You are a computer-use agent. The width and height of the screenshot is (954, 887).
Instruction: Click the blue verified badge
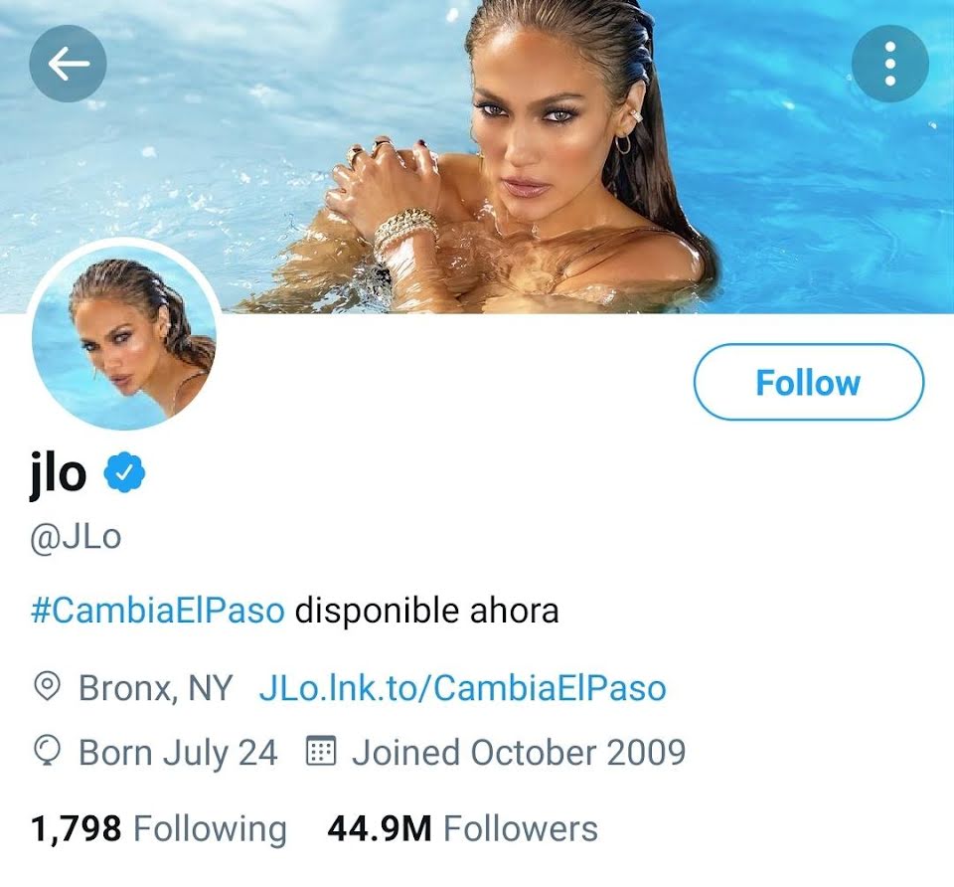pyautogui.click(x=125, y=471)
